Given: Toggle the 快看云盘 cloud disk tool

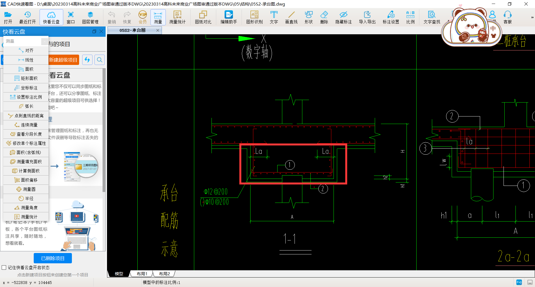Looking at the screenshot, I should [x=51, y=17].
